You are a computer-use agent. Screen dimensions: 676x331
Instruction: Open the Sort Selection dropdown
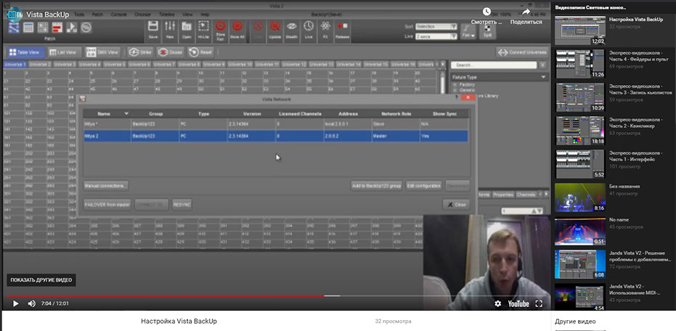pos(436,26)
